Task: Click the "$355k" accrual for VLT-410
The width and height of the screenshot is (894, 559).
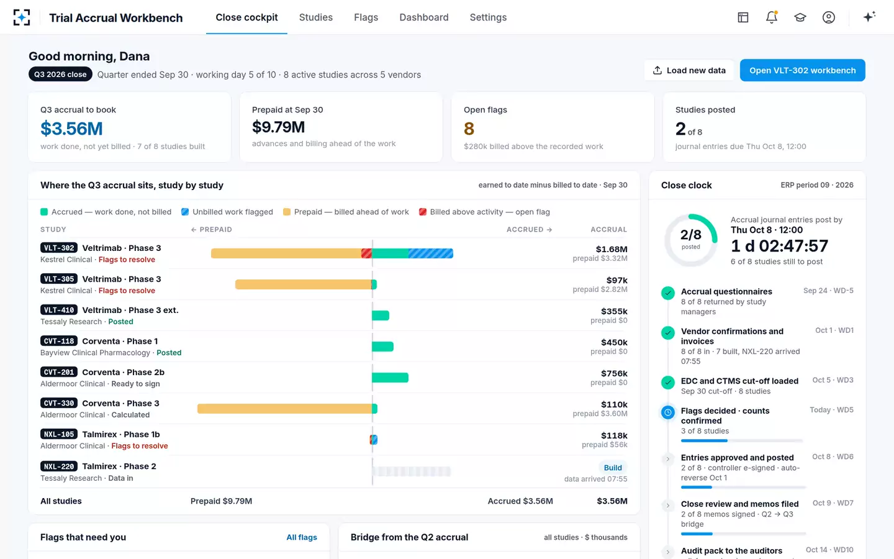Action: point(614,311)
